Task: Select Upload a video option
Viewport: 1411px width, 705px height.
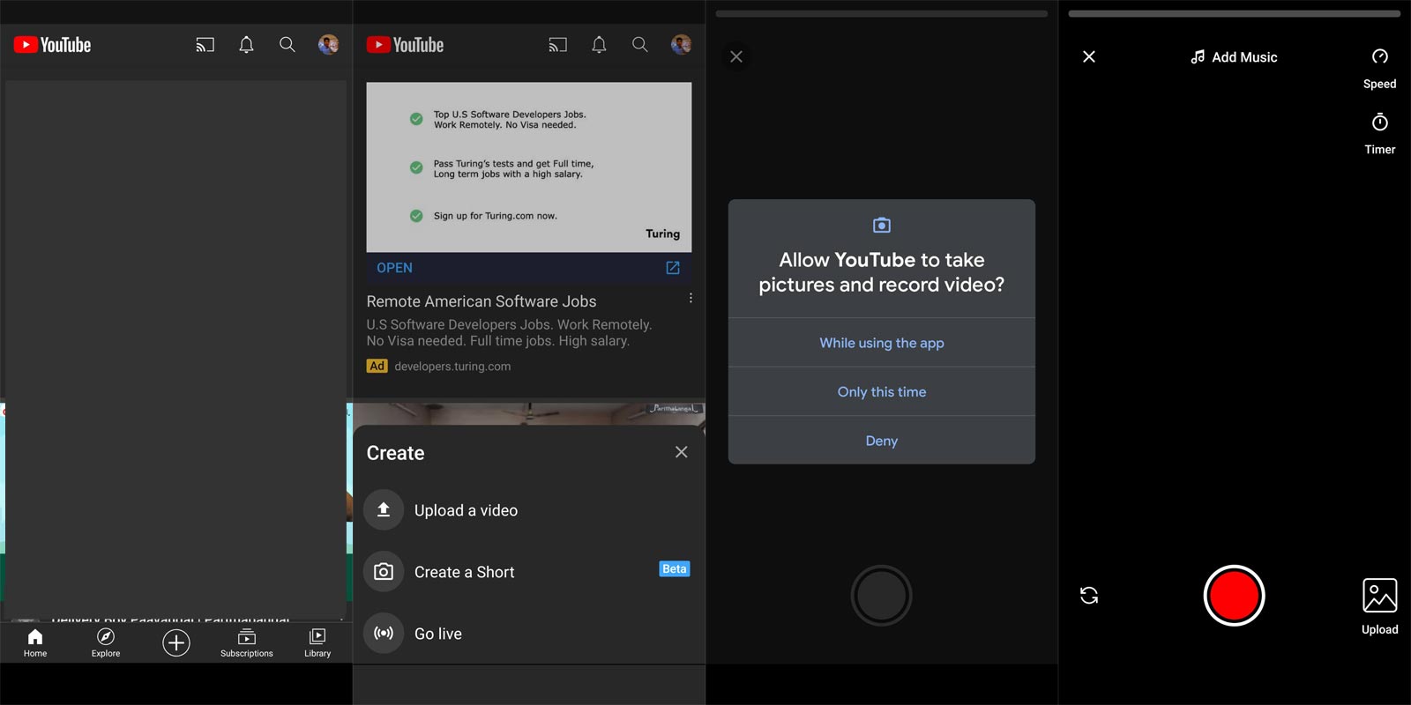Action: pyautogui.click(x=529, y=510)
